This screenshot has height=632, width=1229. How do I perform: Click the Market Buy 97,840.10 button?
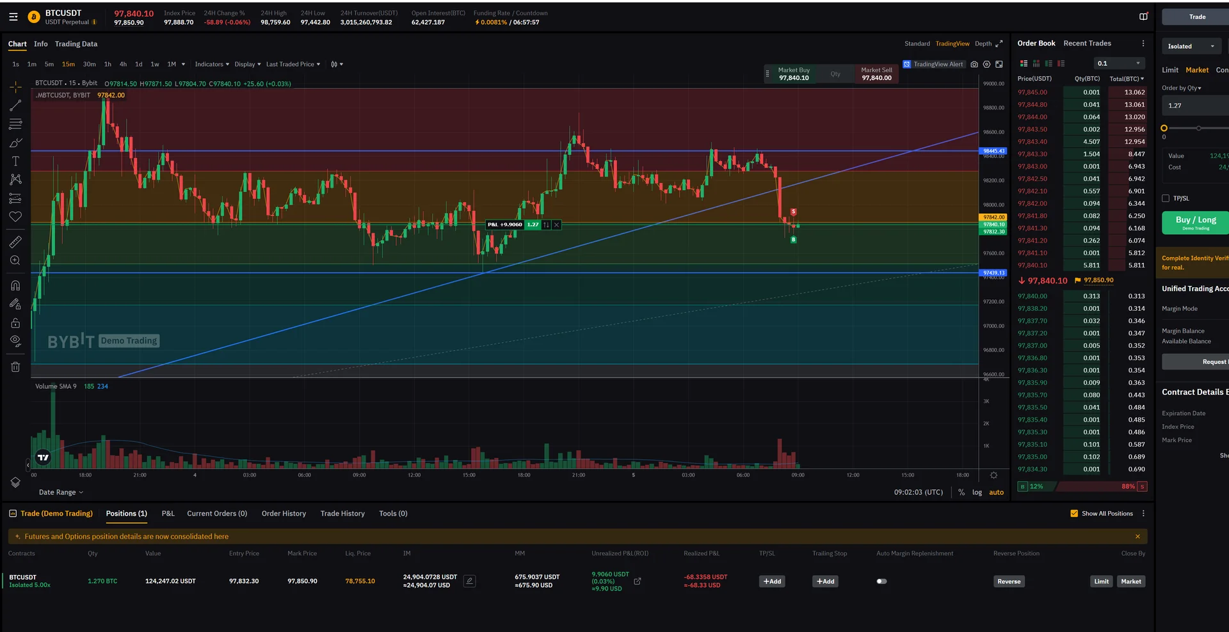pyautogui.click(x=794, y=74)
